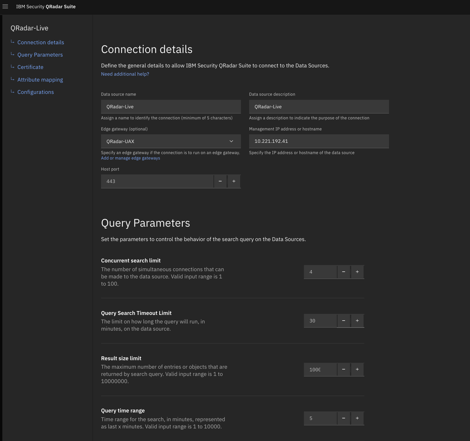Navigate to Configurations section

[36, 92]
